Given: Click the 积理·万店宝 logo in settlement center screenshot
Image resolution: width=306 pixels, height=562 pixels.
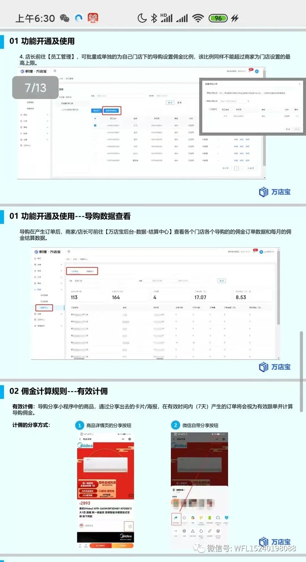Looking at the screenshot, I should (x=47, y=252).
